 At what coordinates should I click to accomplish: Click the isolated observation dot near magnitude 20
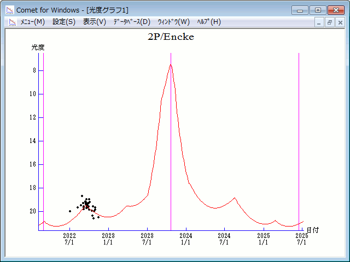point(70,211)
